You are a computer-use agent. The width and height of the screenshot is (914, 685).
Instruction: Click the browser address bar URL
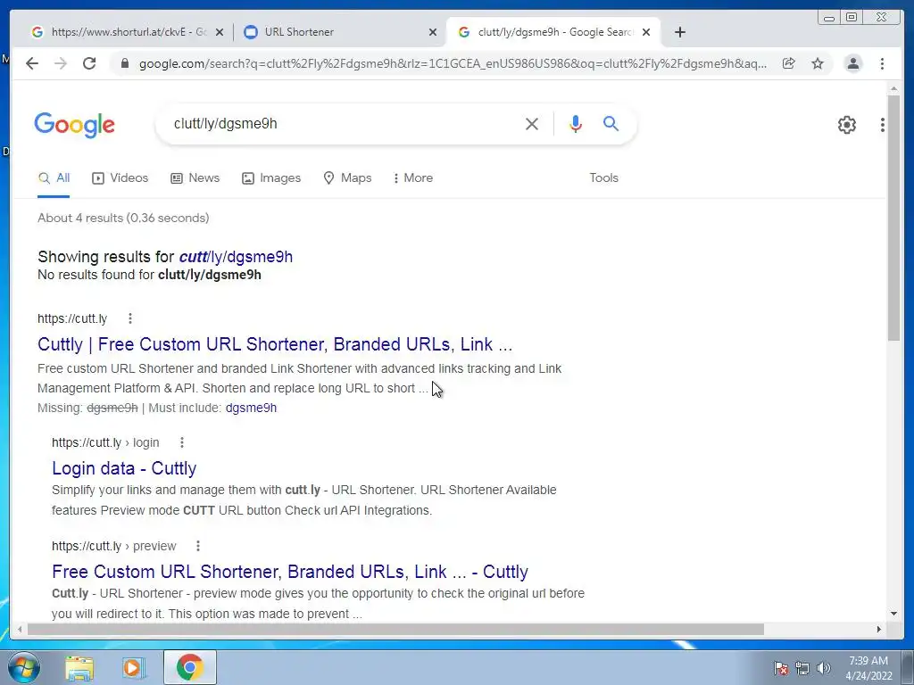click(453, 63)
